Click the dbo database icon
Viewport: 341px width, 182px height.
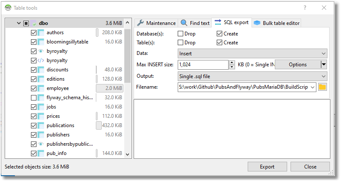34,23
